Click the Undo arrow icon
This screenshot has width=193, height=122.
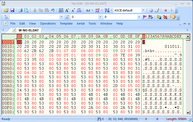coord(53,10)
